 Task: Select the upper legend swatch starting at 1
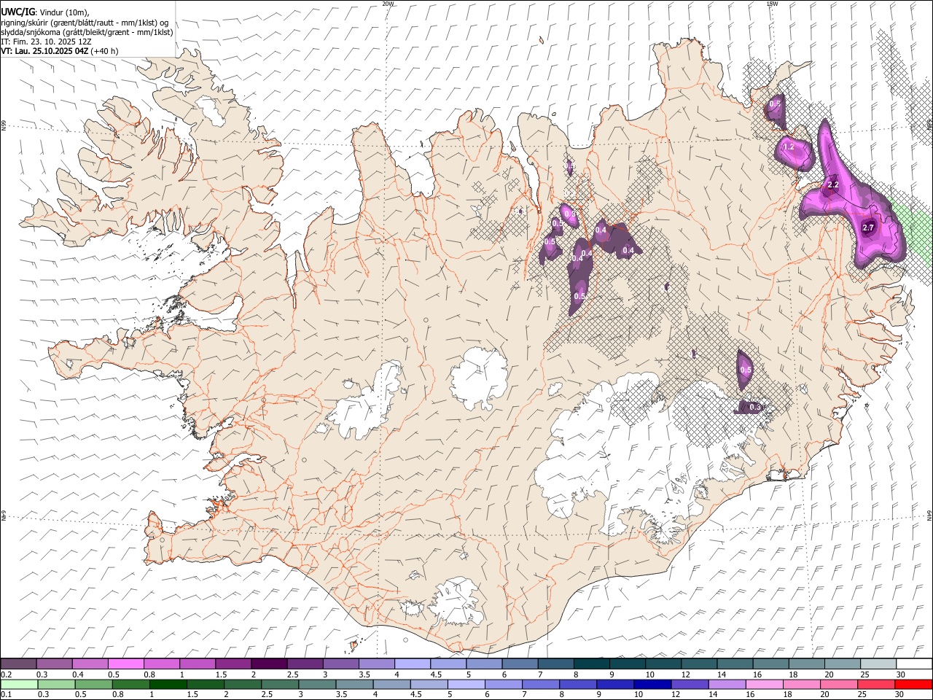coord(198,664)
